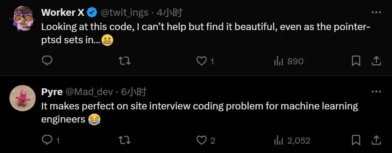Open Worker X's profile avatar
This screenshot has width=392, height=153.
pyautogui.click(x=23, y=18)
